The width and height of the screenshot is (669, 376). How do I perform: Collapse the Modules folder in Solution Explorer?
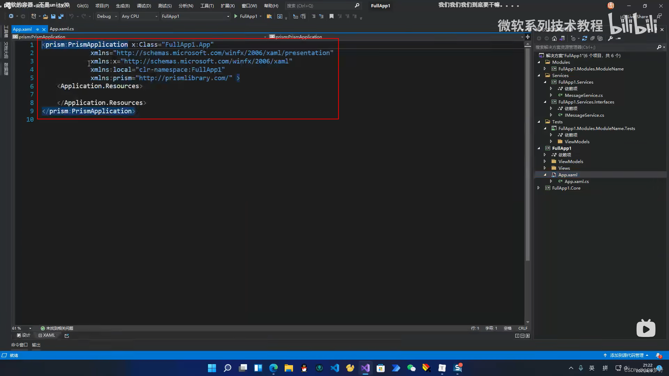(x=539, y=62)
